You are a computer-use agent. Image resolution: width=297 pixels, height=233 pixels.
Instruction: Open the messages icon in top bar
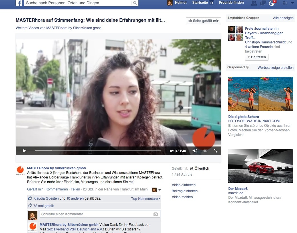(263, 3)
